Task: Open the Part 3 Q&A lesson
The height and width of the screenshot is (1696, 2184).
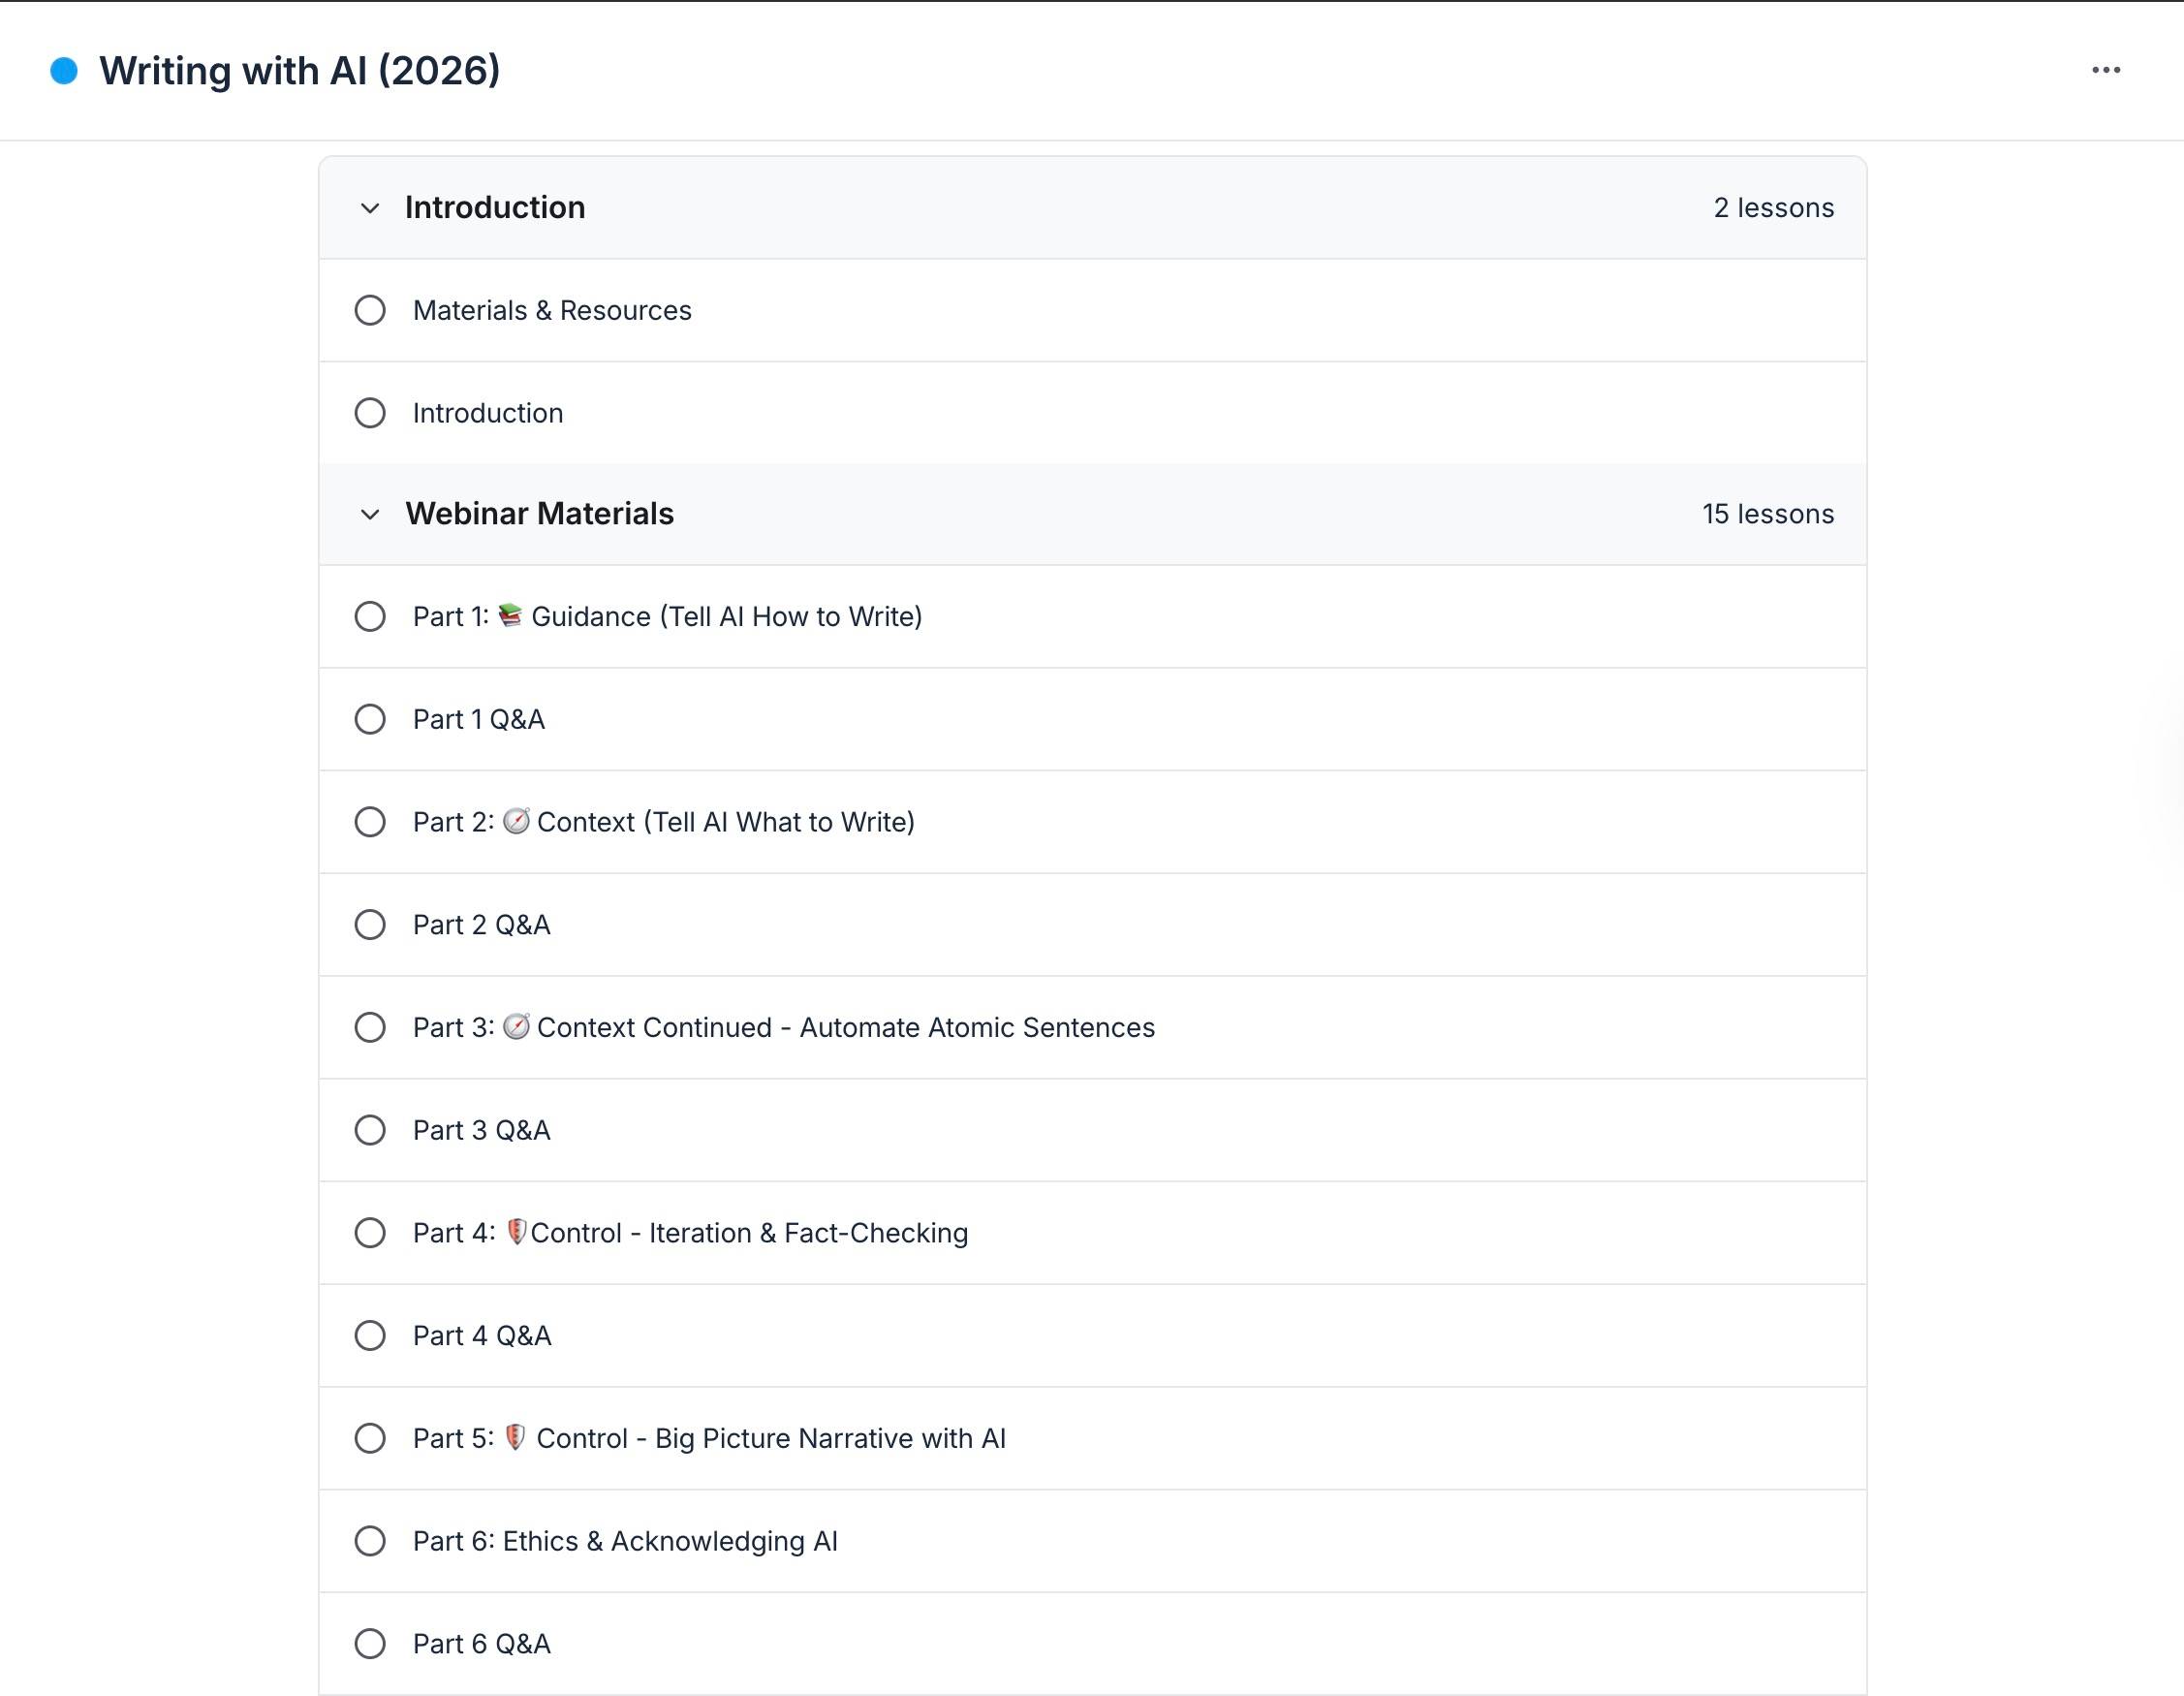Action: [481, 1130]
